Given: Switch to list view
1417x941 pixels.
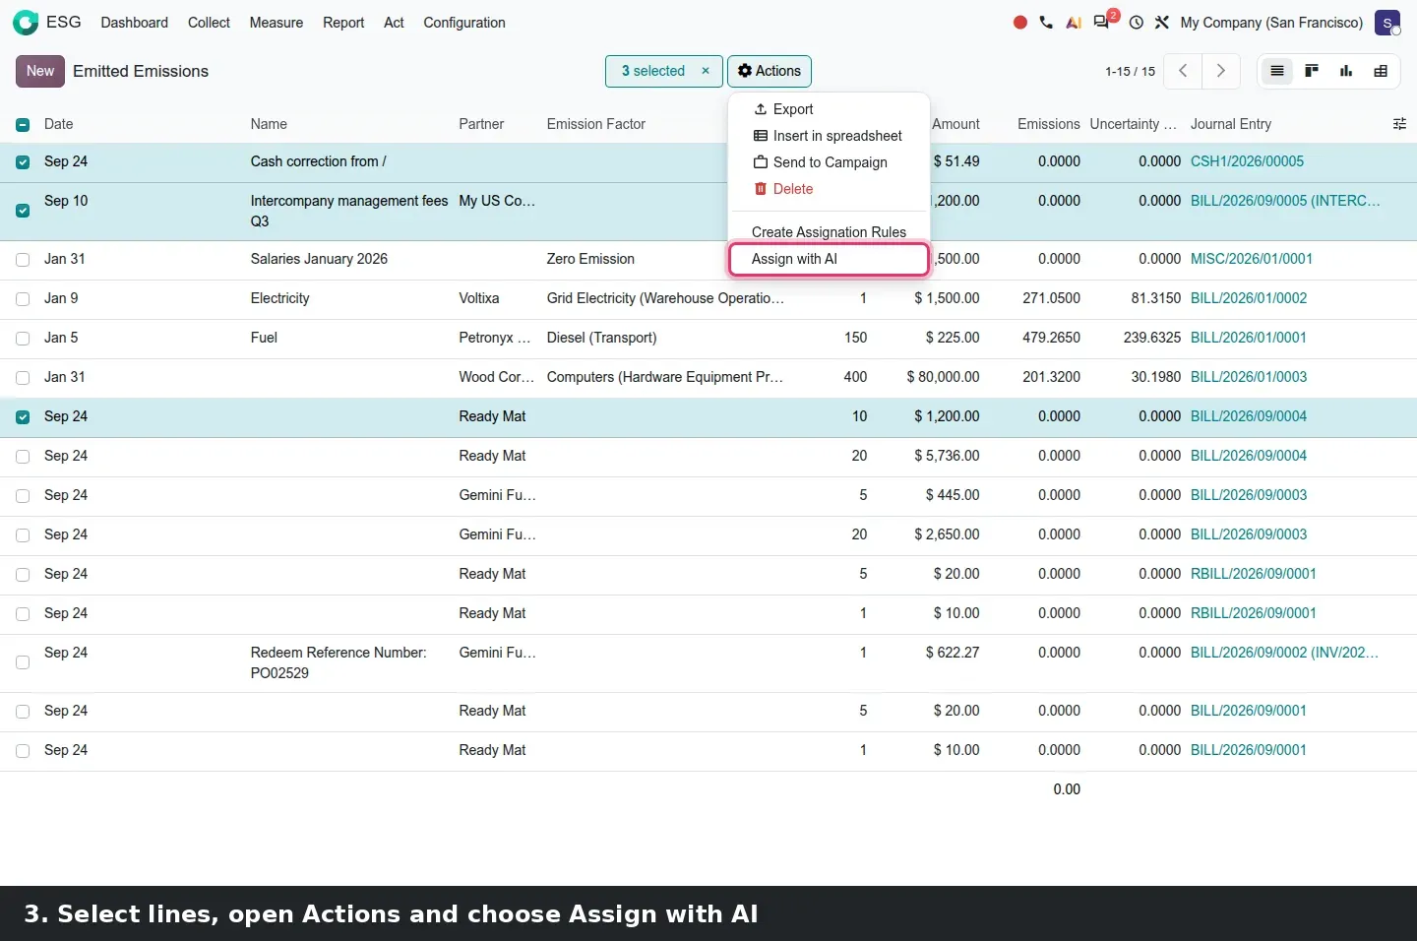Looking at the screenshot, I should click(1277, 71).
